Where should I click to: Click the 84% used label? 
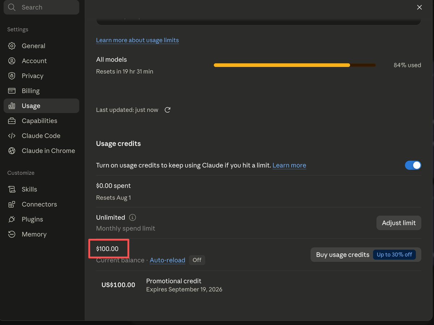click(x=407, y=65)
